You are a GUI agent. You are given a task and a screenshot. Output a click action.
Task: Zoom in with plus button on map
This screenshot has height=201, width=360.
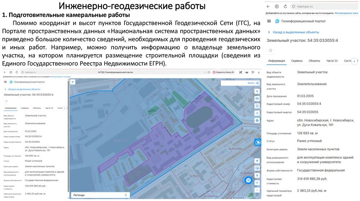[x=257, y=183]
